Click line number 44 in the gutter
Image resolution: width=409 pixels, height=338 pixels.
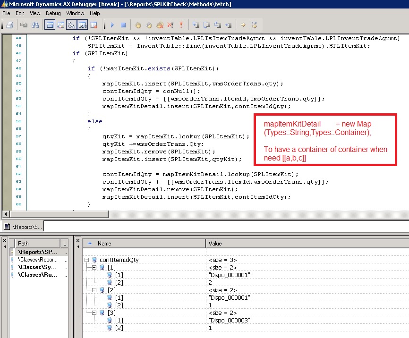pyautogui.click(x=18, y=38)
